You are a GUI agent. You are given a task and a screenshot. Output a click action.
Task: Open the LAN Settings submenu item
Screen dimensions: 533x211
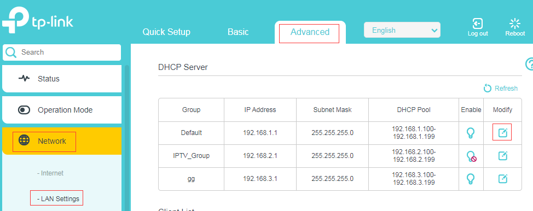click(58, 199)
